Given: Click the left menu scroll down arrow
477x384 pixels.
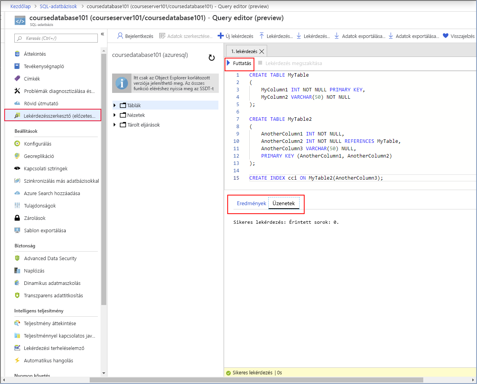Looking at the screenshot, I should click(x=104, y=373).
